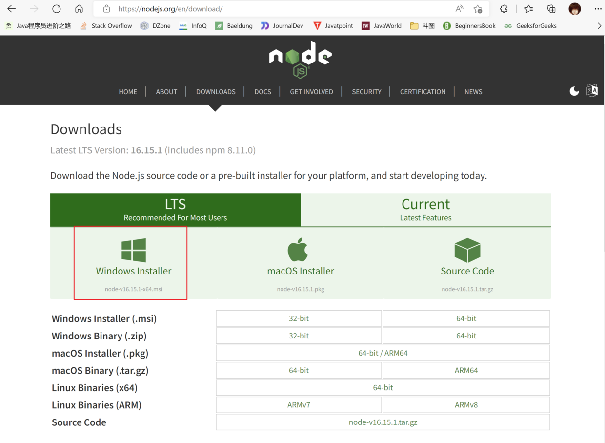Open browser extensions menu
The height and width of the screenshot is (443, 605).
(x=504, y=9)
